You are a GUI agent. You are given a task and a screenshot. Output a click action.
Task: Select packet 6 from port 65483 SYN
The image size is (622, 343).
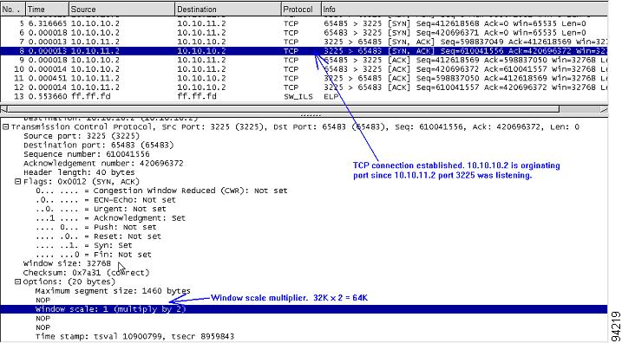pyautogui.click(x=304, y=33)
